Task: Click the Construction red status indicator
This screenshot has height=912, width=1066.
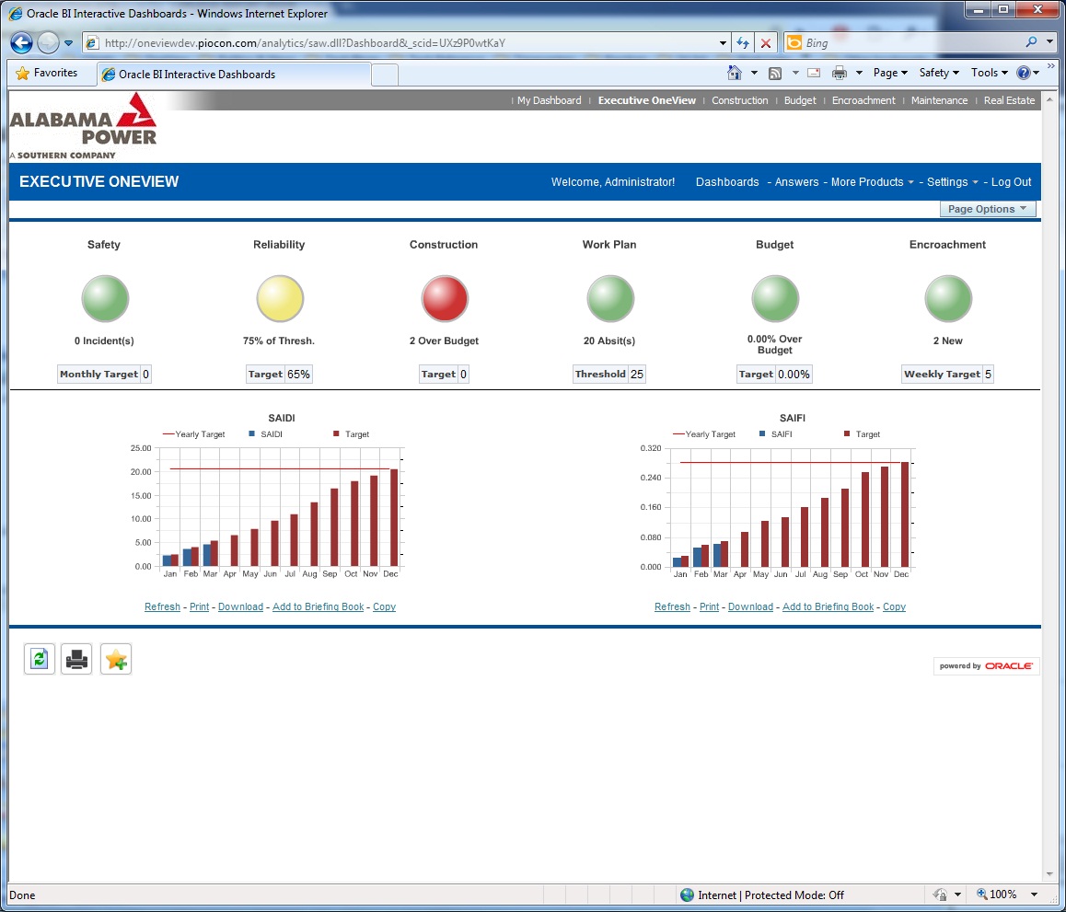Action: pyautogui.click(x=445, y=298)
